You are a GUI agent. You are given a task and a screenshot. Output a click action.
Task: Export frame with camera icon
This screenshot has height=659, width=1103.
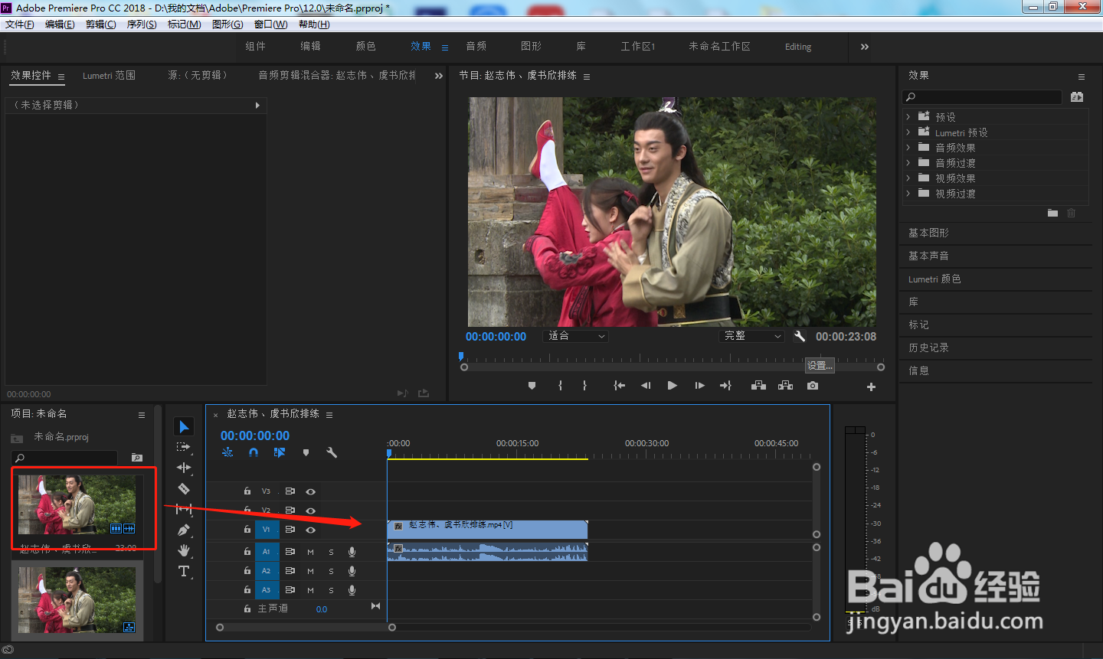[x=813, y=386]
